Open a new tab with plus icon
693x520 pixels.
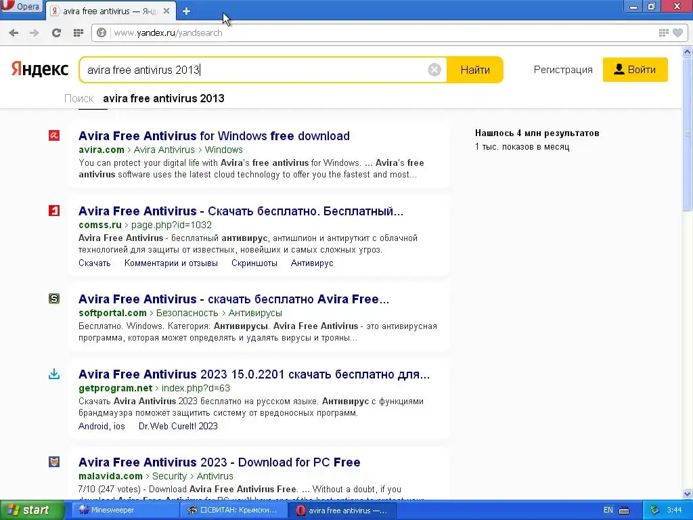186,11
